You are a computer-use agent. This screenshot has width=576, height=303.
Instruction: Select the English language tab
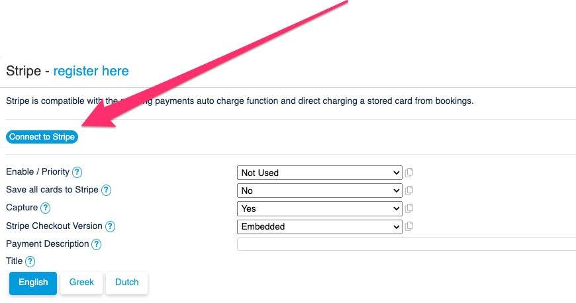tap(33, 282)
